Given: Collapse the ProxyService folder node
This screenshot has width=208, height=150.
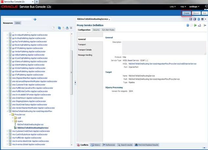Looking at the screenshot, I should (x=10, y=114).
